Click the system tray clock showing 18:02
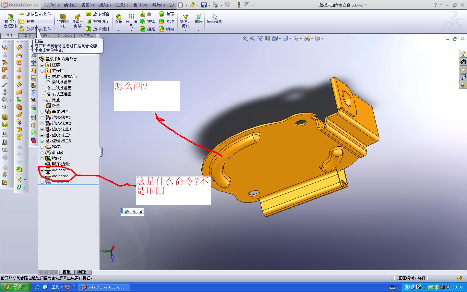The width and height of the screenshot is (467, 292). point(458,287)
